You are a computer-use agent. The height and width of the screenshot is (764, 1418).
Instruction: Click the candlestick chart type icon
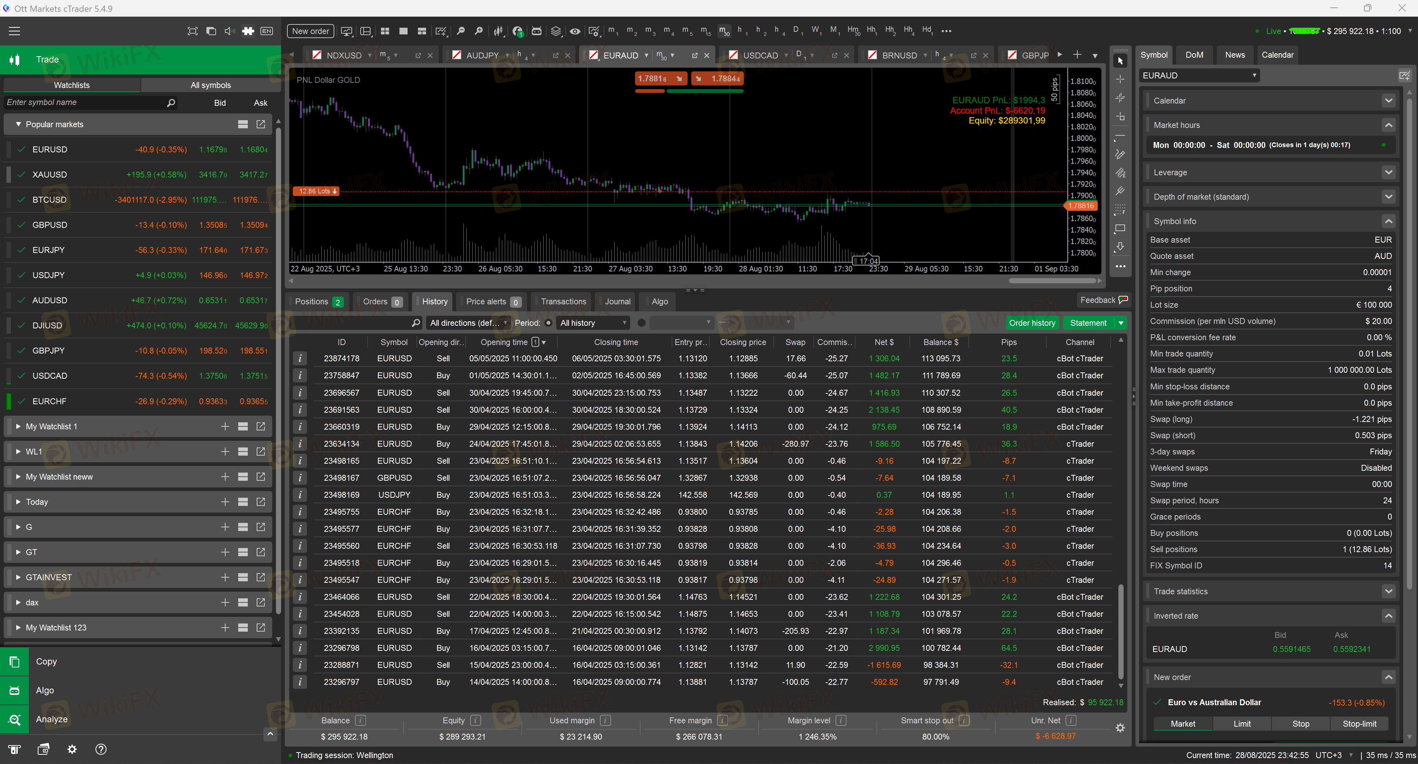click(x=498, y=31)
